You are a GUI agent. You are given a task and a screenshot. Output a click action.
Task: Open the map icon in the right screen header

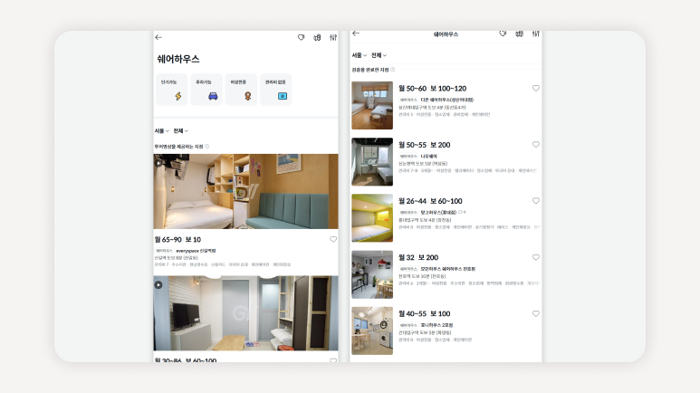point(519,34)
